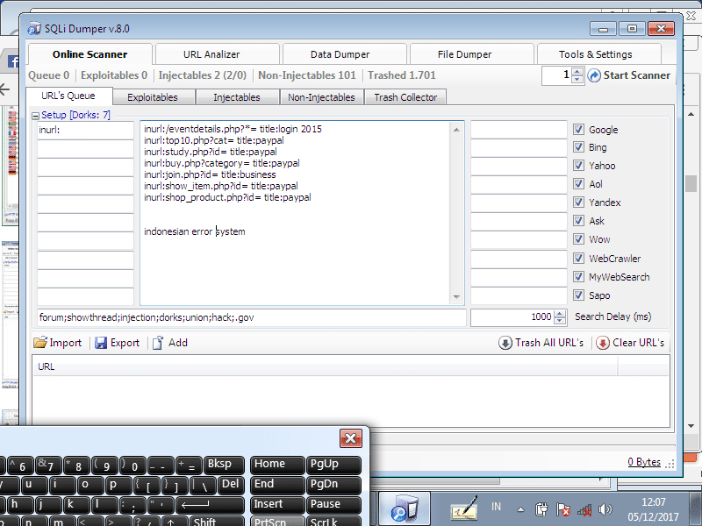Uncheck the Sapo search engine
The image size is (702, 526).
tap(578, 295)
